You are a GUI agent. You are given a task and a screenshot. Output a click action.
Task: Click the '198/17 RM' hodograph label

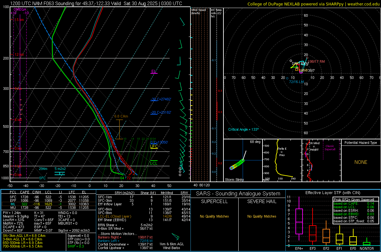click(x=316, y=61)
